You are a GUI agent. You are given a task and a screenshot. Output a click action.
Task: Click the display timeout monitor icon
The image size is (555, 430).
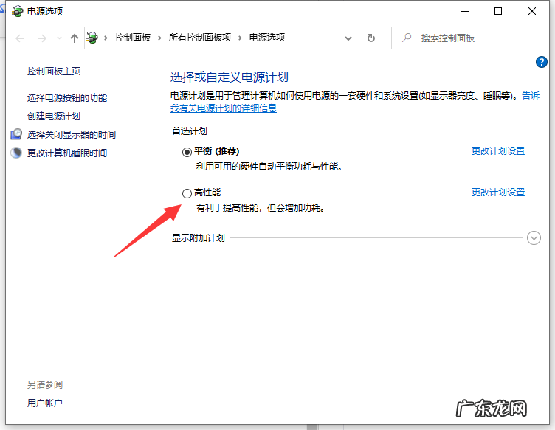coord(16,134)
